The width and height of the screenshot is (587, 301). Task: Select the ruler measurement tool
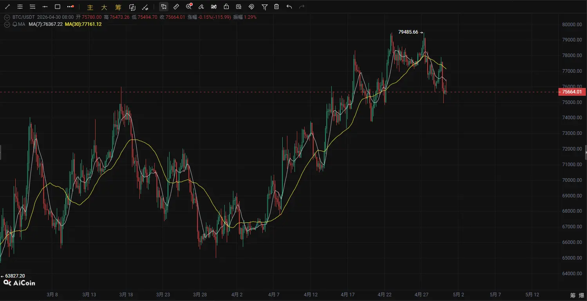[176, 7]
